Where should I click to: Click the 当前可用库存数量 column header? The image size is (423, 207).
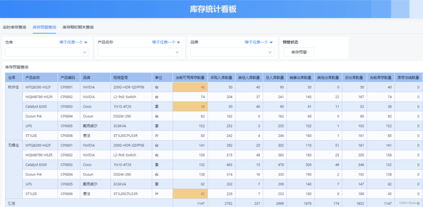(190, 78)
